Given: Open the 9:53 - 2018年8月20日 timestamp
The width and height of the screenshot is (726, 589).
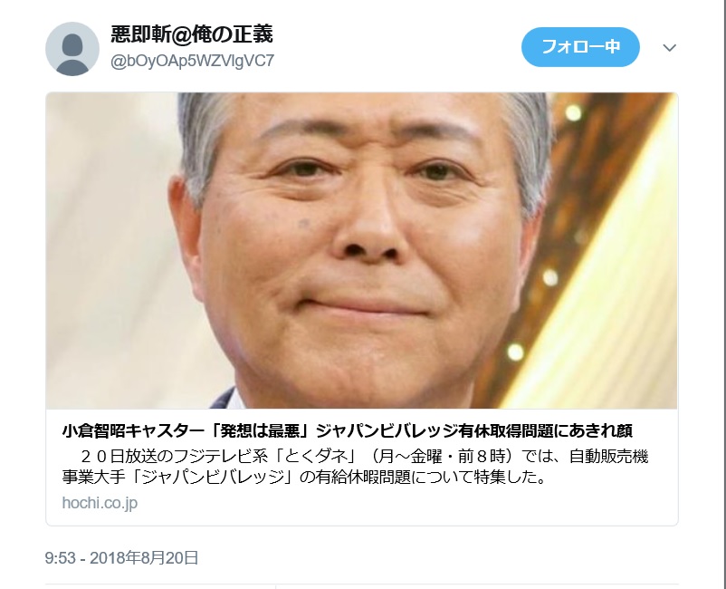Looking at the screenshot, I should 122,557.
